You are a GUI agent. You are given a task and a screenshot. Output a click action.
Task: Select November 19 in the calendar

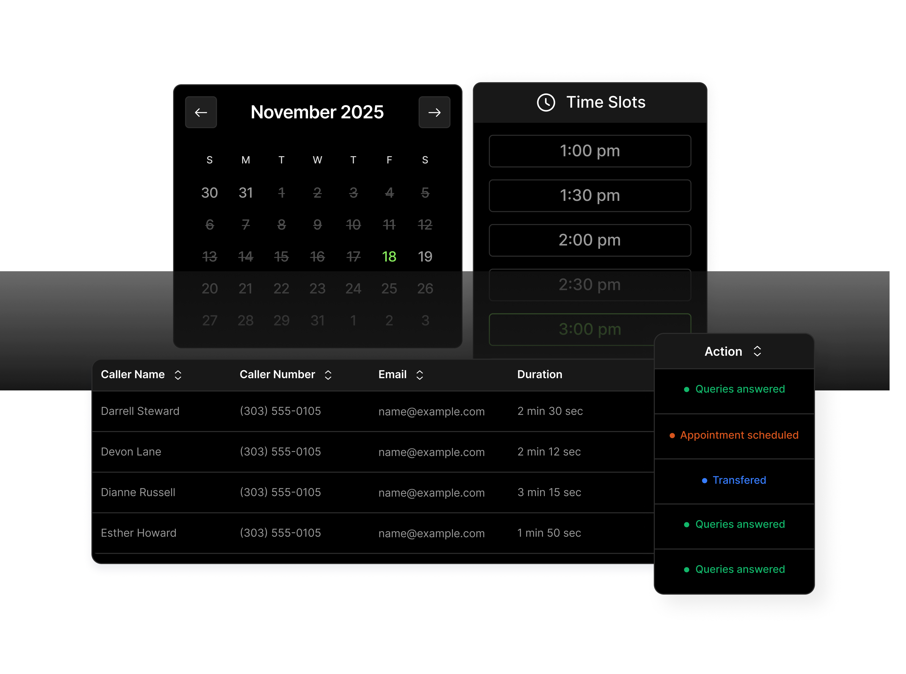425,257
